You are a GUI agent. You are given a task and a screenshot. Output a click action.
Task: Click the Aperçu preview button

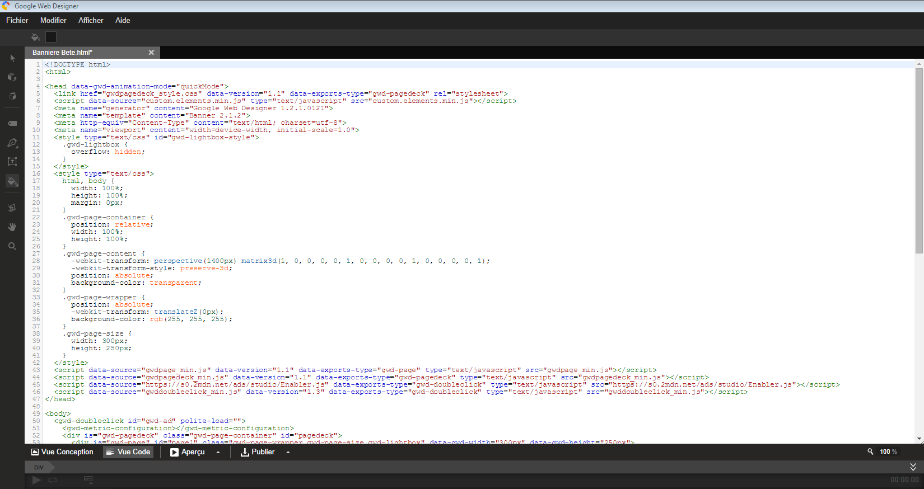point(188,452)
